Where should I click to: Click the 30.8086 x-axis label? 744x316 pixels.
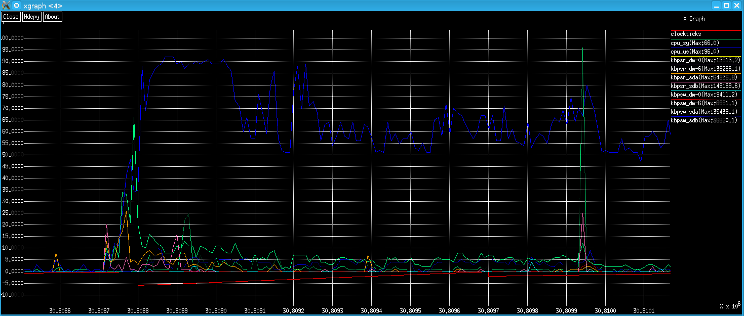[x=59, y=310]
